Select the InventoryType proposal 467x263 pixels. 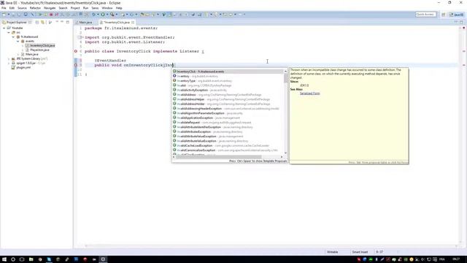(228, 81)
